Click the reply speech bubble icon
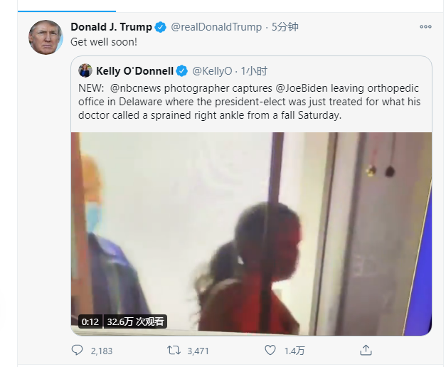The image size is (446, 367). (x=77, y=350)
